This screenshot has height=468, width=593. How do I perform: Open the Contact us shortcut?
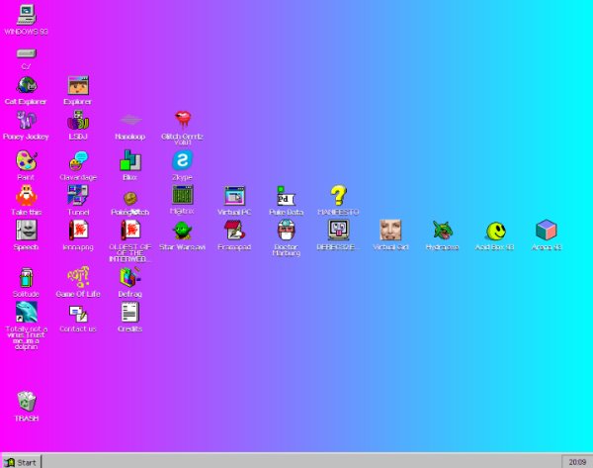click(78, 313)
